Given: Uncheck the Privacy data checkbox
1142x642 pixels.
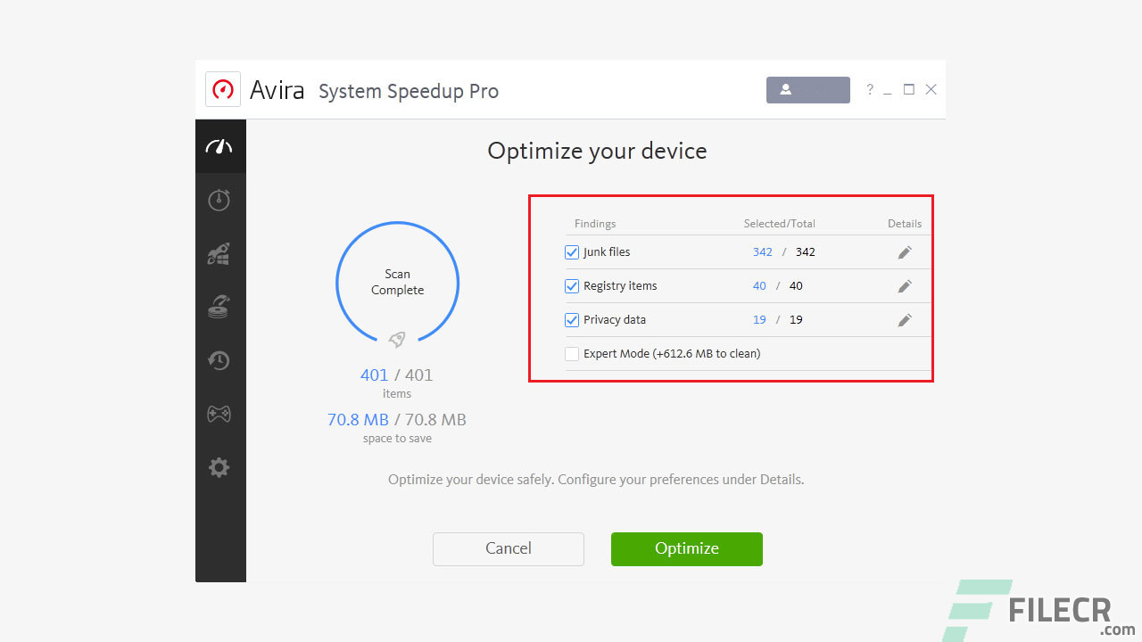Looking at the screenshot, I should [x=572, y=320].
